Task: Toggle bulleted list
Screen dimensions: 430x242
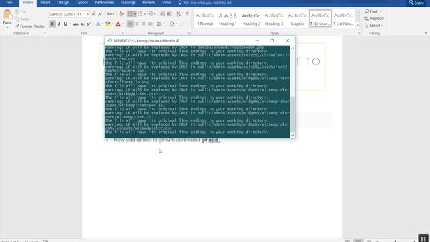Action: (130, 14)
